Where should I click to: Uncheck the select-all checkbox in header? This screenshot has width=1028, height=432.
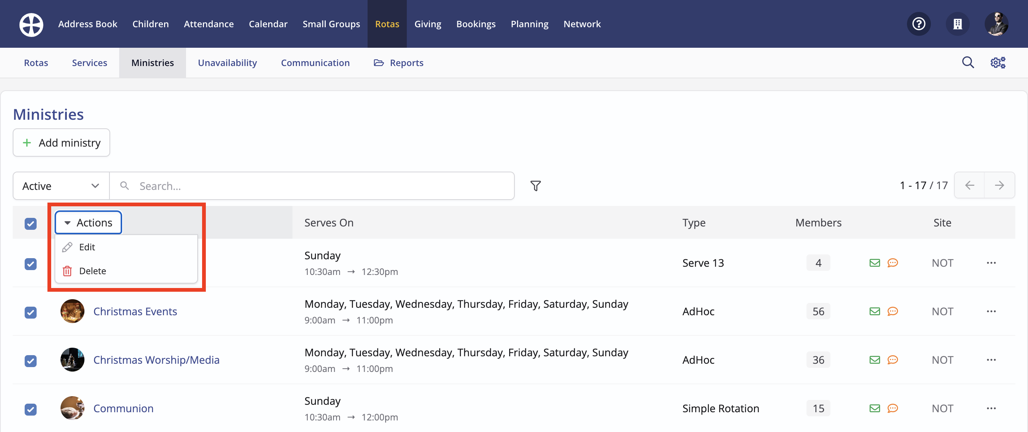pos(30,224)
